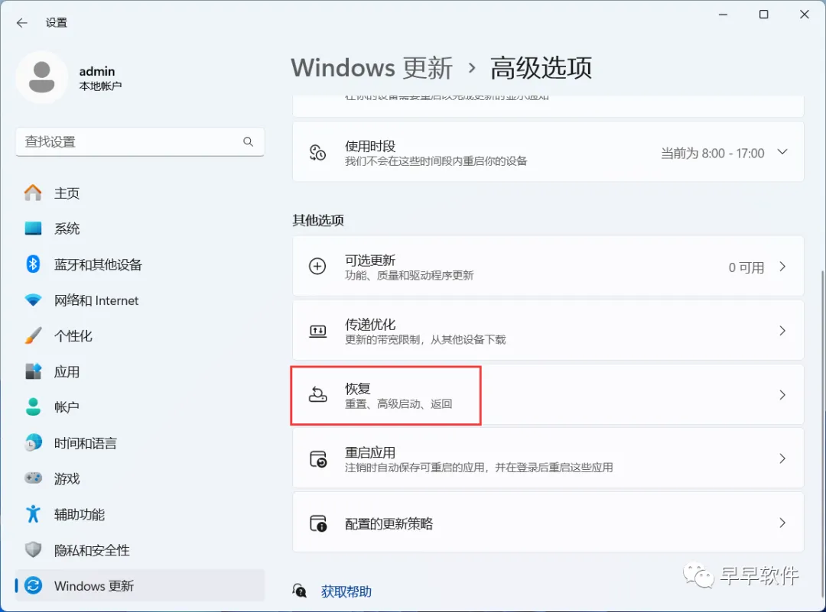
Task: Click the 辅助功能 accessibility icon
Action: 33,514
